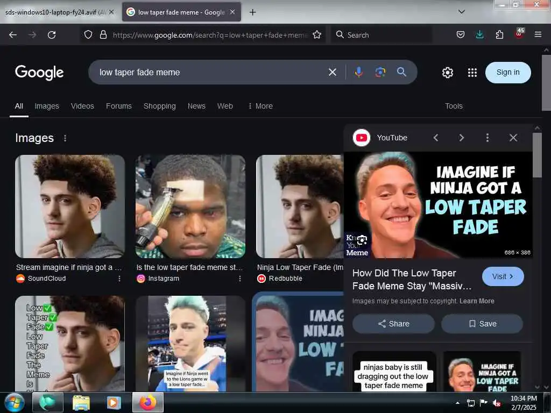The height and width of the screenshot is (413, 551).
Task: Reload the page with the refresh icon
Action: (x=52, y=35)
